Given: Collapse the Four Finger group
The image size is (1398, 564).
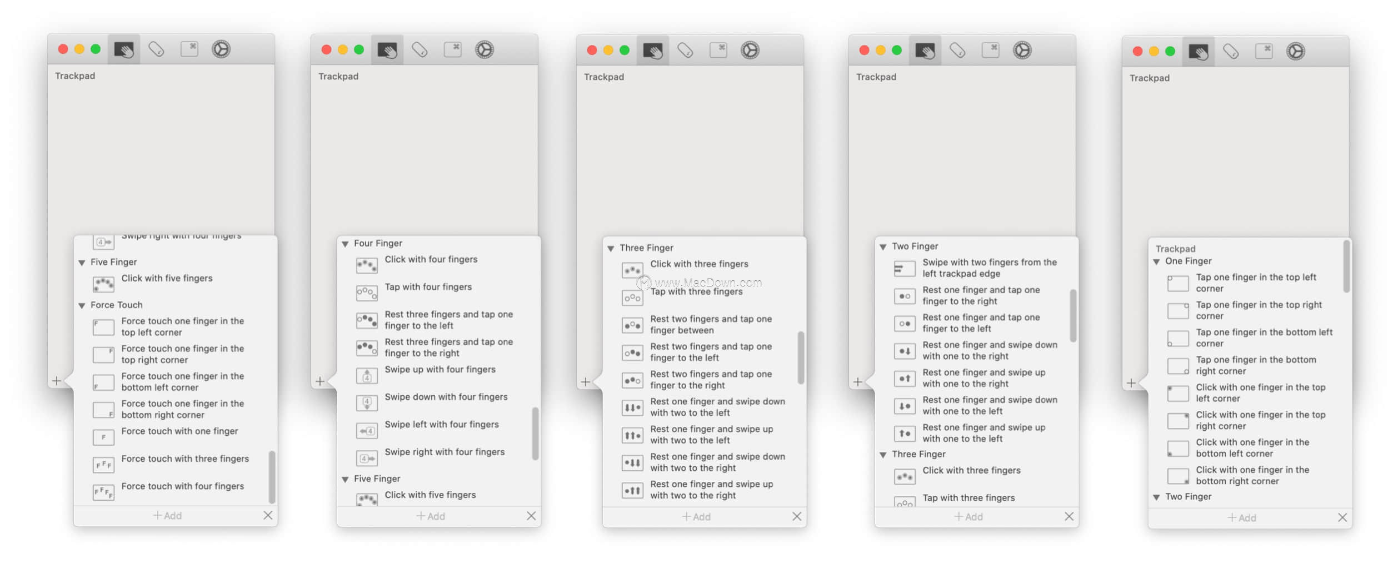Looking at the screenshot, I should pos(345,244).
